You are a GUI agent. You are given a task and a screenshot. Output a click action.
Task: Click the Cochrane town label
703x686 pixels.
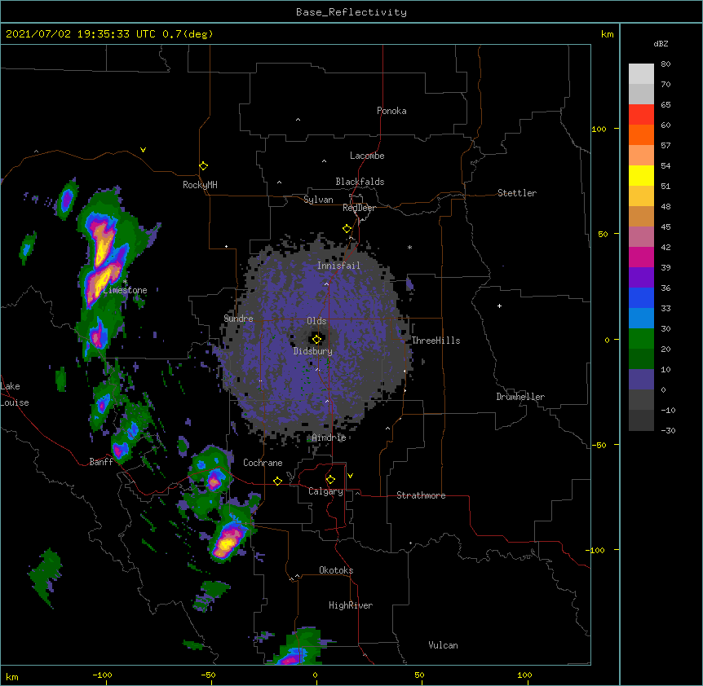(x=263, y=463)
